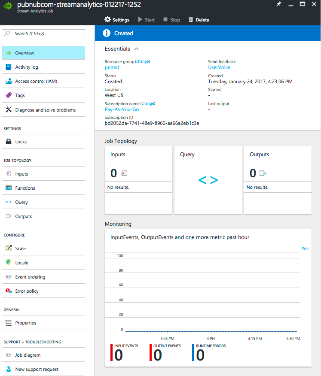The image size is (321, 376).
Task: Click the Delete label in toolbar
Action: tap(202, 20)
